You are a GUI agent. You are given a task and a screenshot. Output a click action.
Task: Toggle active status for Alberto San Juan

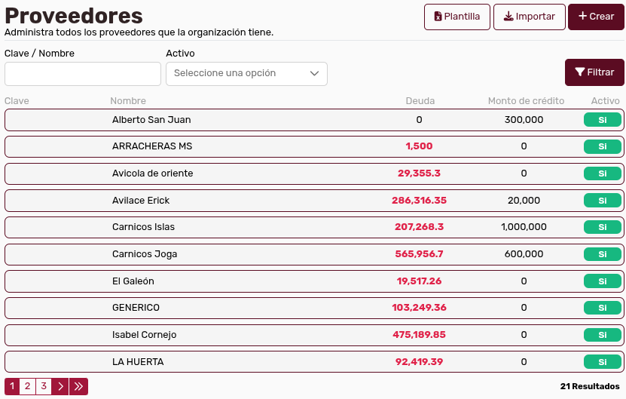pos(602,120)
